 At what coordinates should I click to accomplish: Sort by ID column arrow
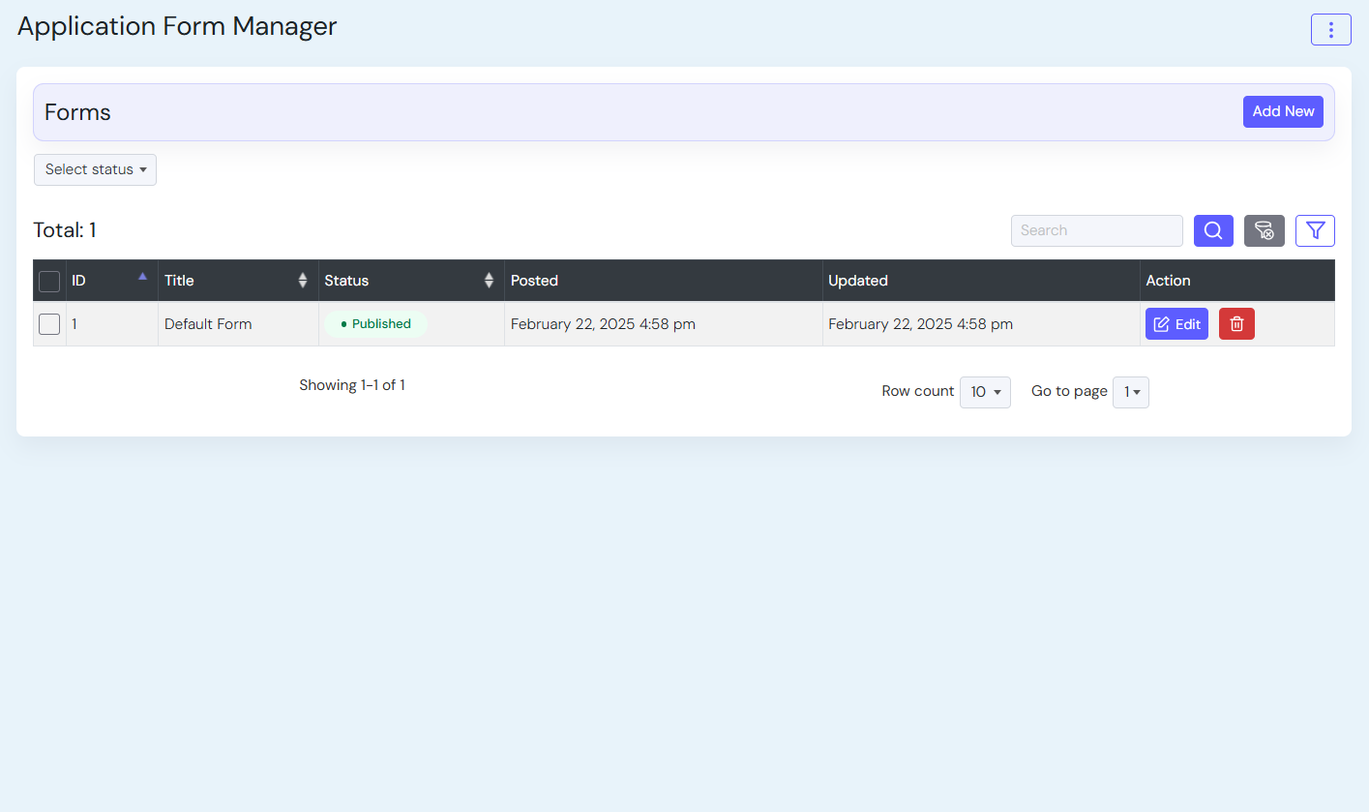point(143,277)
